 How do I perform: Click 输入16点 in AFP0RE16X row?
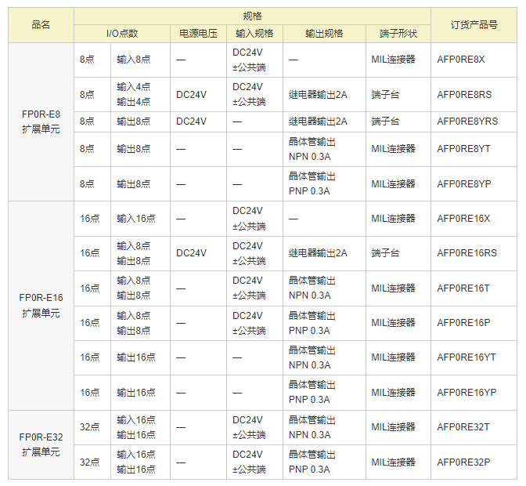(x=136, y=219)
